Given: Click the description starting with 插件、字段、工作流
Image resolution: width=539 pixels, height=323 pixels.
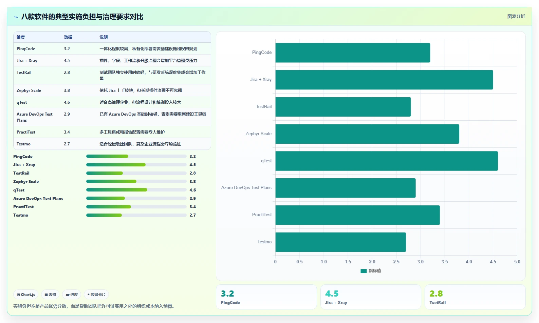Looking at the screenshot, I should (148, 61).
